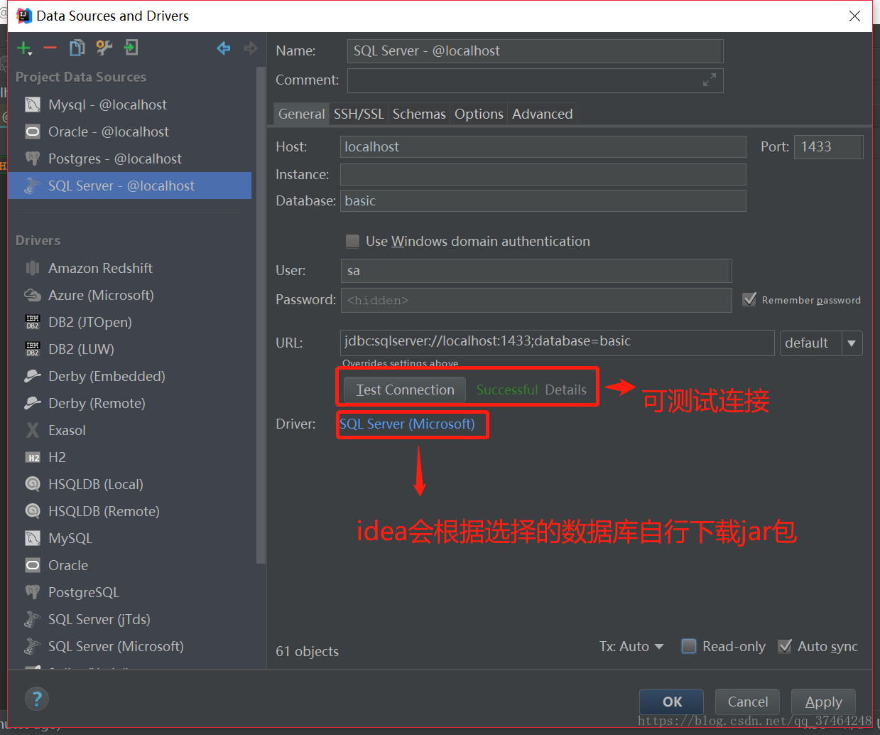Screen dimensions: 880x735
Task: Expand the Comment field with expand icon
Action: pyautogui.click(x=709, y=80)
